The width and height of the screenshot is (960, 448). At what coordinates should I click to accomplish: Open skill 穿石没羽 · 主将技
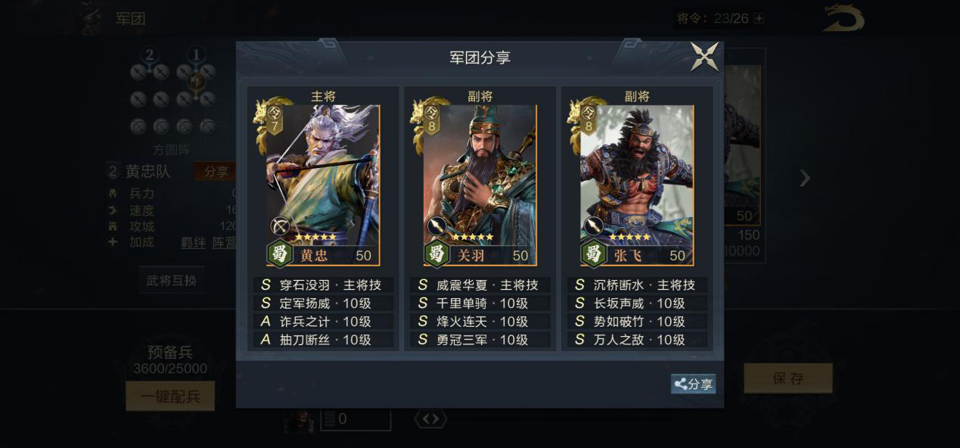(323, 285)
